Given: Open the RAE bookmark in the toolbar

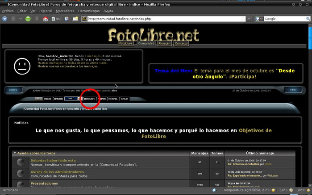Looking at the screenshot, I should tap(57, 19).
